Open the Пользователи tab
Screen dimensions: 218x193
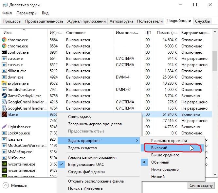pyautogui.click(x=150, y=21)
